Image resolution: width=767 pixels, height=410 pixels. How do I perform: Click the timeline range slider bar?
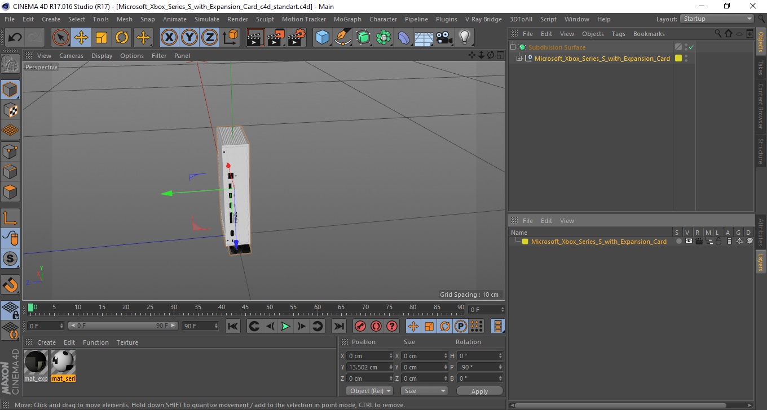click(123, 326)
